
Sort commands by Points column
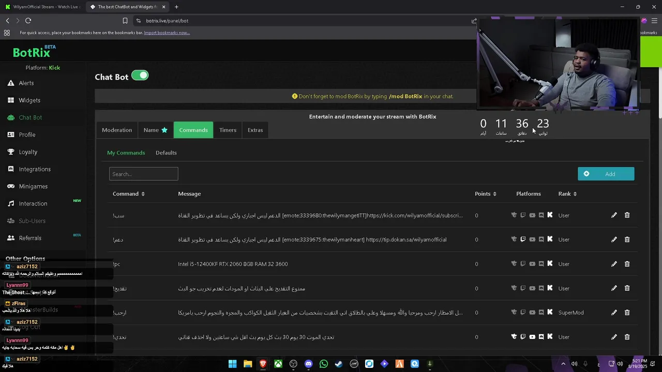point(486,194)
